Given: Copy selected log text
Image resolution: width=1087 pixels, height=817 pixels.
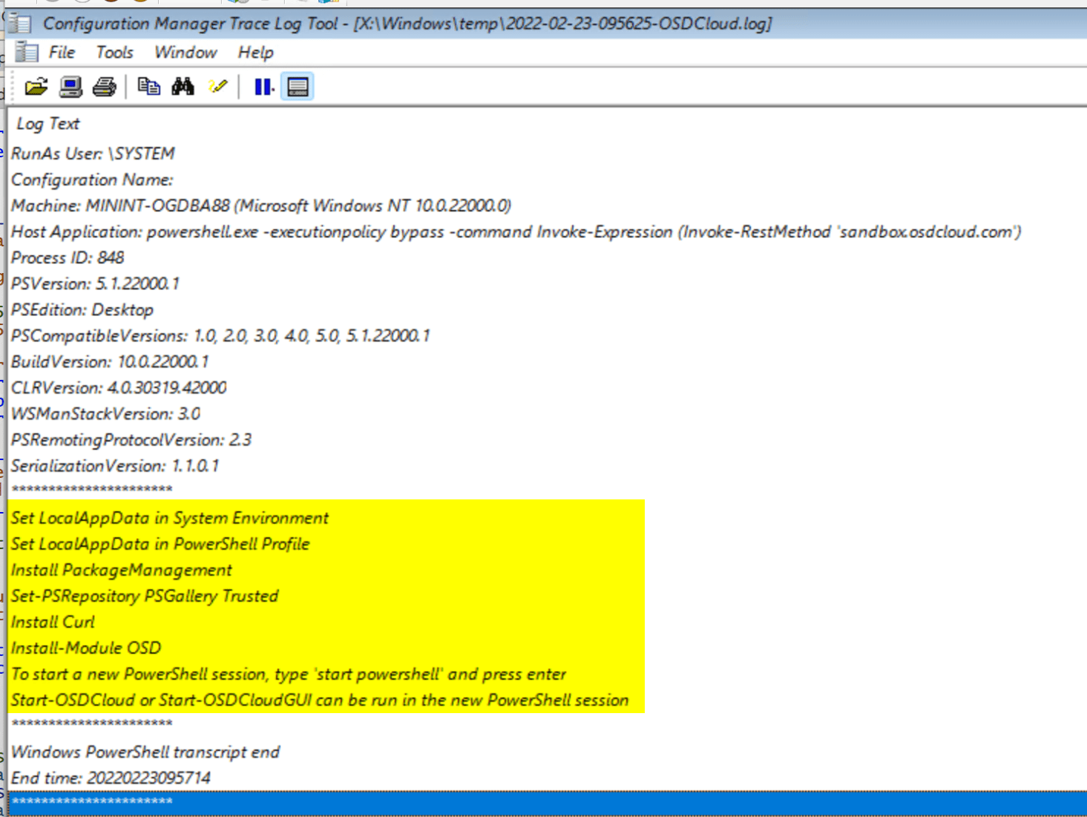Looking at the screenshot, I should [149, 86].
